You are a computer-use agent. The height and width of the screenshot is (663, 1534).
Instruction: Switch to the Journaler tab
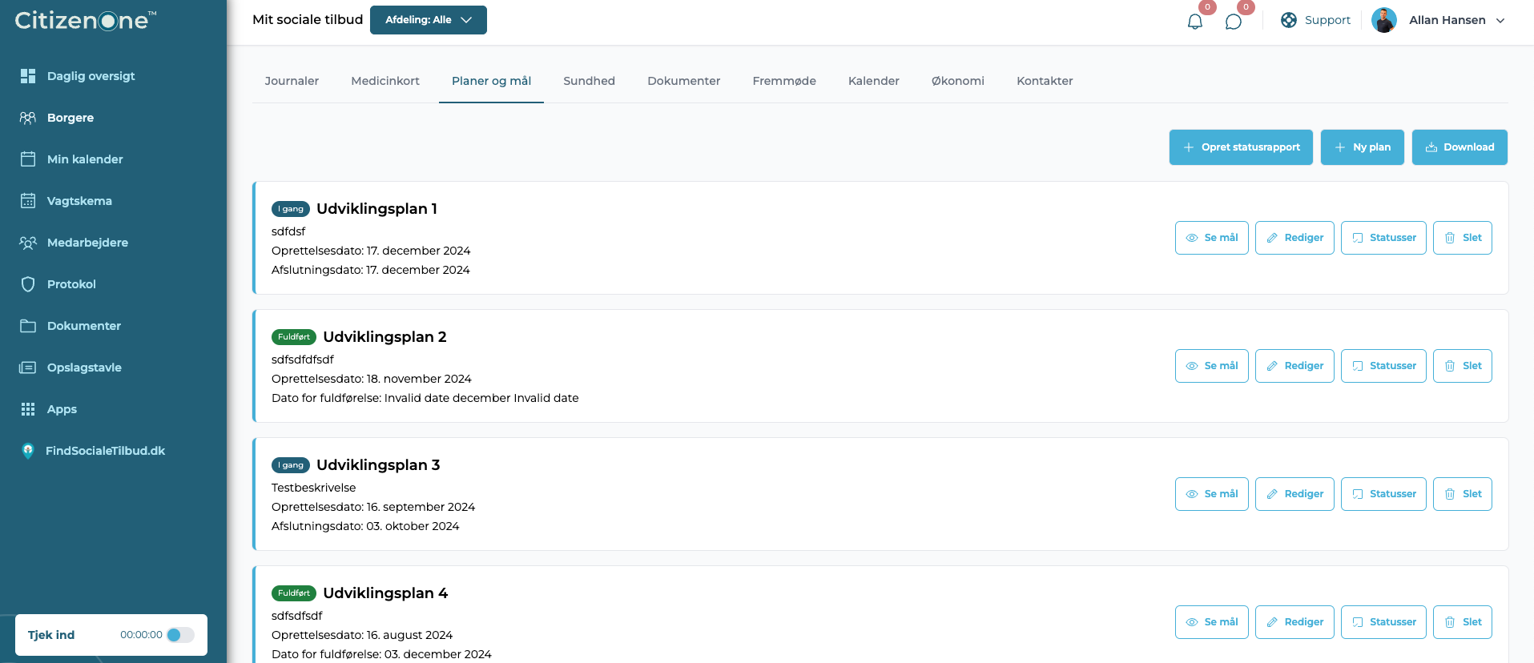[x=292, y=81]
